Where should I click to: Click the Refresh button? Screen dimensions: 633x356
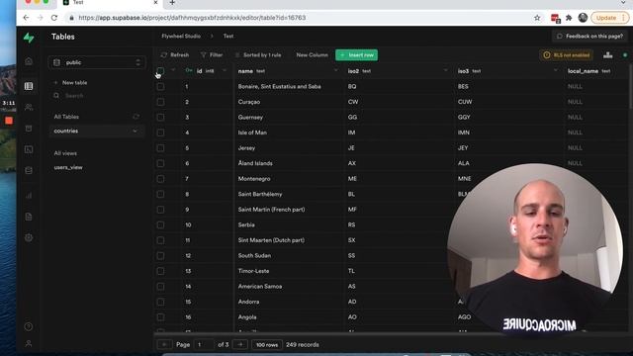click(175, 55)
